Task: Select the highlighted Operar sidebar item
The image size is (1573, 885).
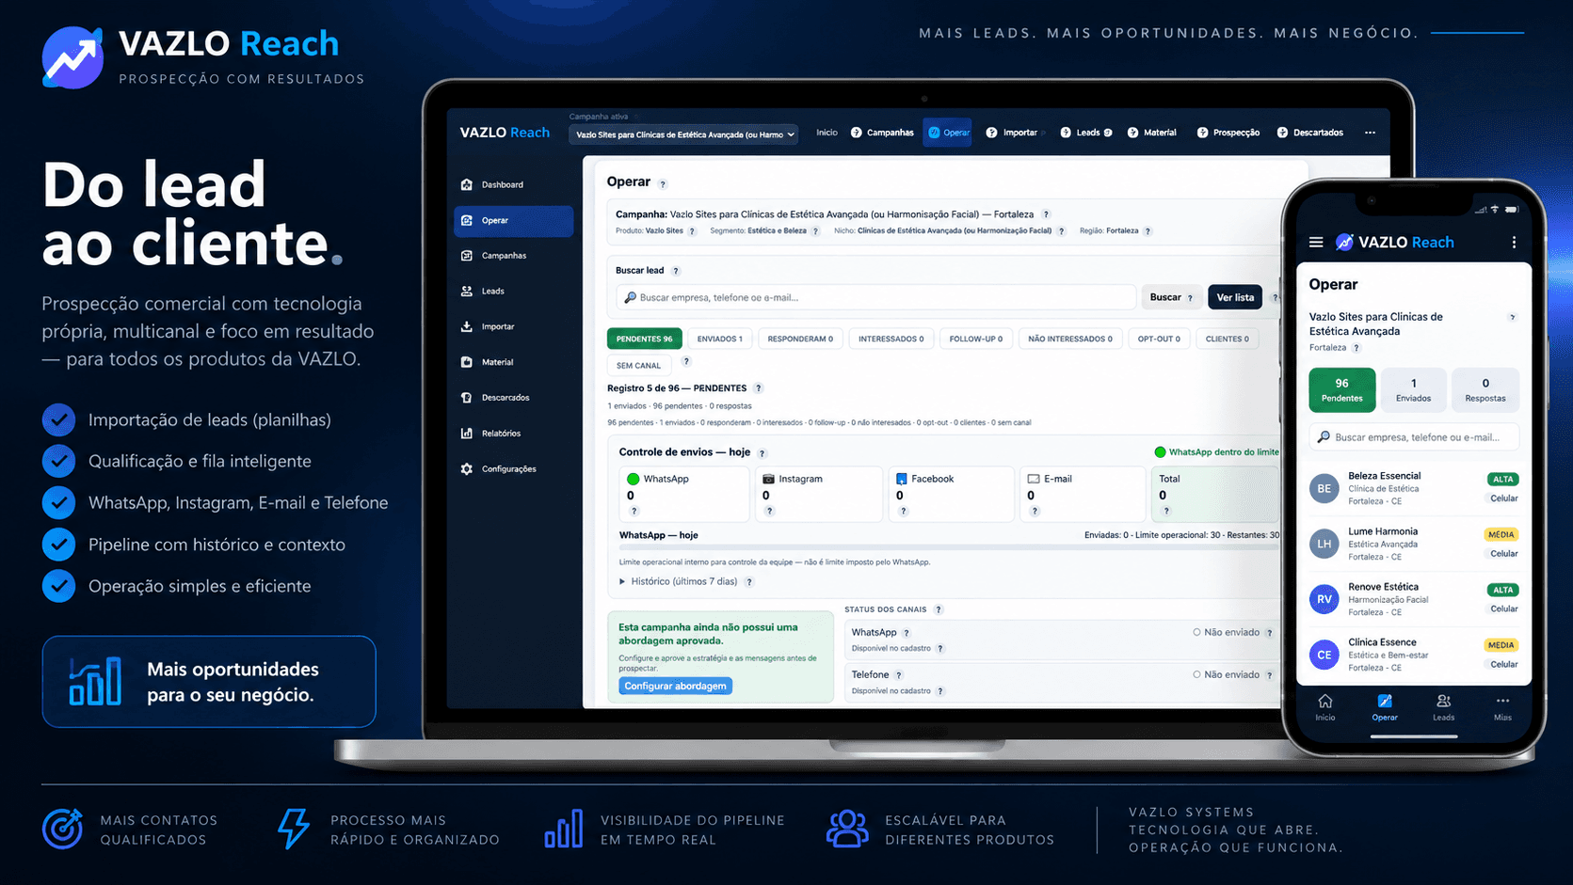Action: point(514,221)
